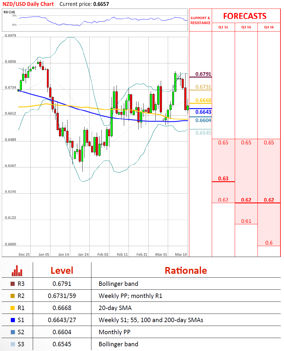Screen dimensions: 284x351
Task: Click table level cell 0.6731/59
Action: (x=62, y=296)
